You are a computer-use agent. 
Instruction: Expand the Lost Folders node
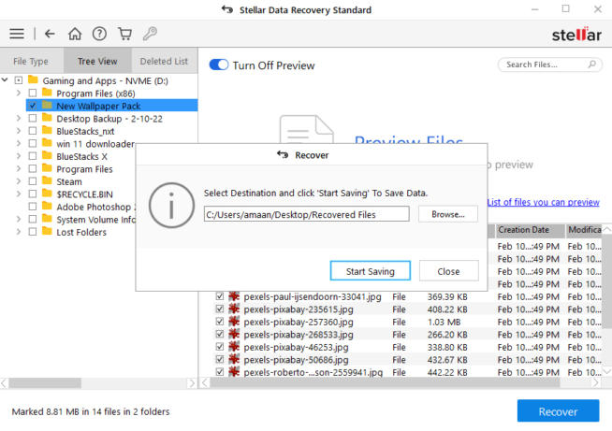coord(19,232)
